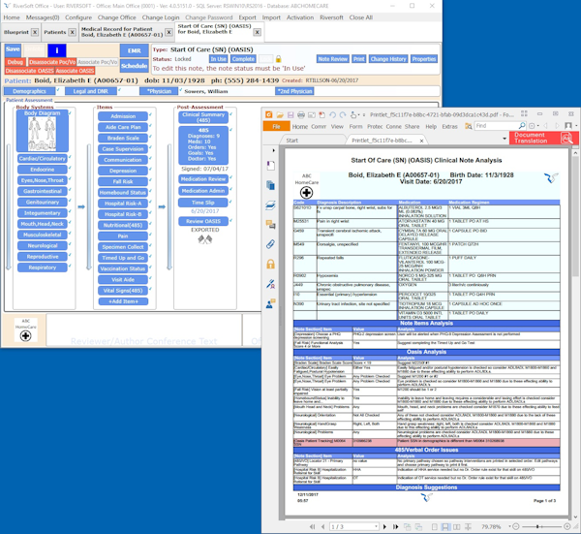Close the Blueprint tab
The width and height of the screenshot is (581, 534).
click(35, 32)
